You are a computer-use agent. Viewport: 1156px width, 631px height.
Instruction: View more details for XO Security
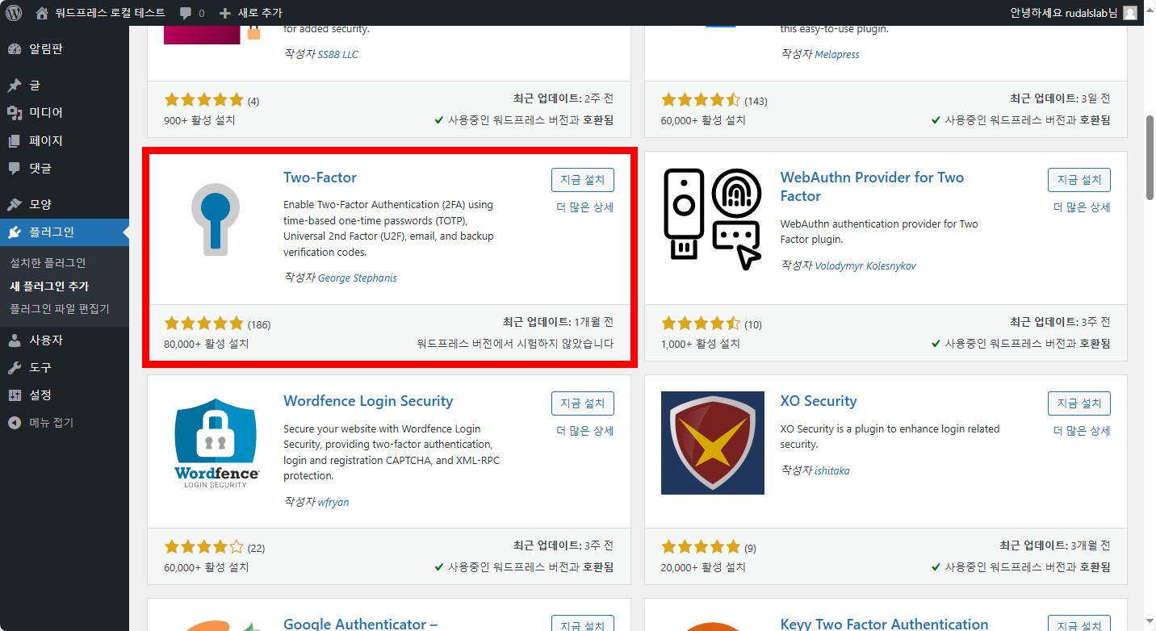pyautogui.click(x=1082, y=430)
